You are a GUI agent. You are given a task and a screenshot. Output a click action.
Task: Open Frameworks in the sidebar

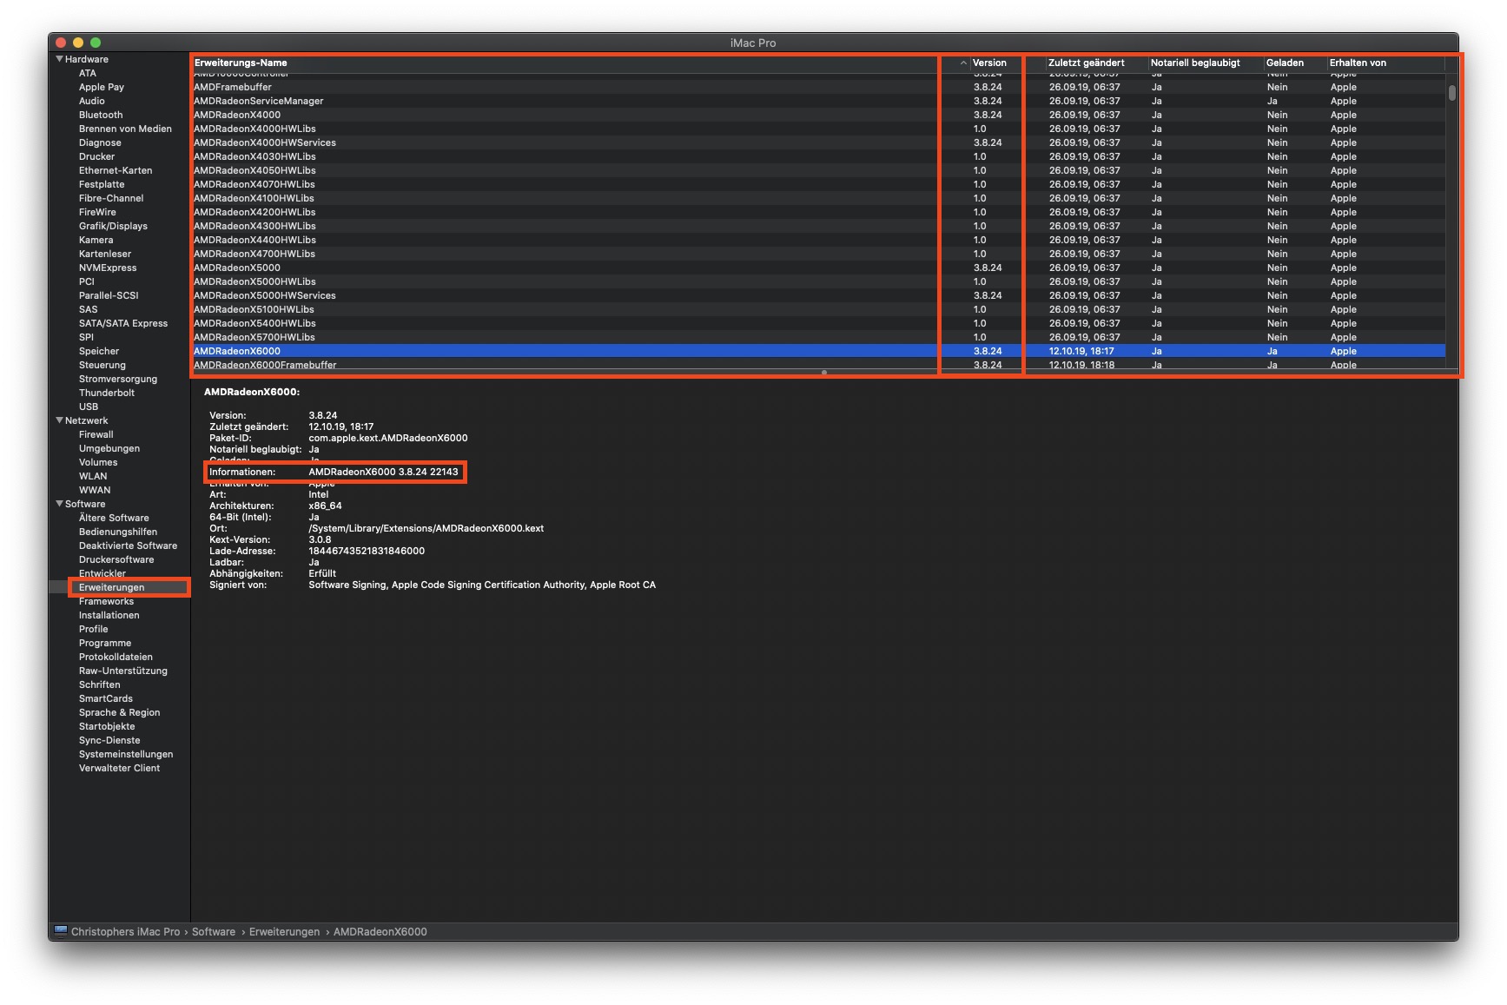(x=107, y=601)
